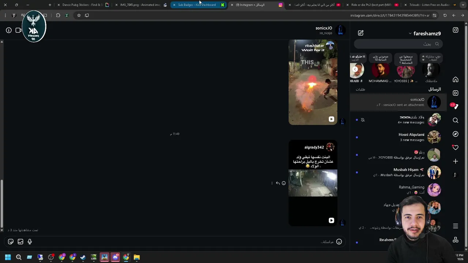Go back in browser history
This screenshot has width=468, height=263.
click(x=454, y=15)
